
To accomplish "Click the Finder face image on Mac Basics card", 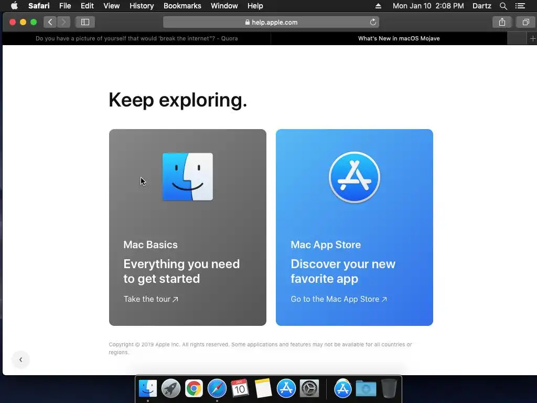I will click(x=188, y=177).
